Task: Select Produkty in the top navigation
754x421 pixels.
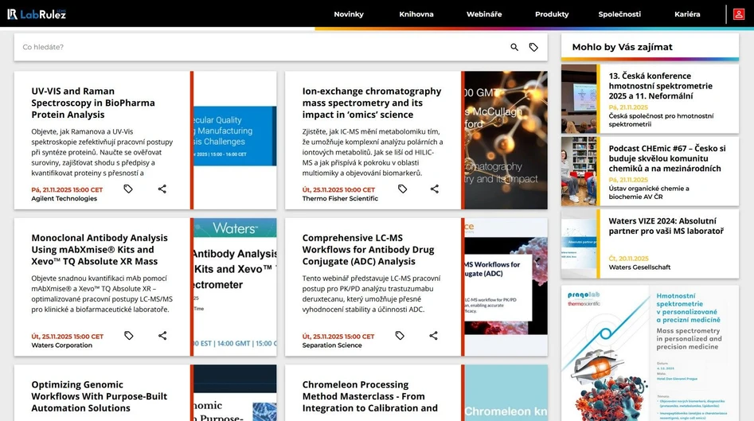Action: pos(552,14)
